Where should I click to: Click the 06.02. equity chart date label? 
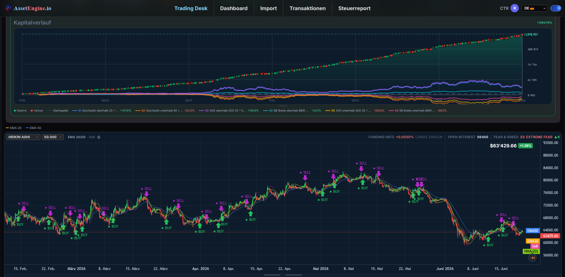105,101
